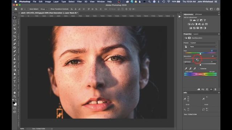Open the Filter menu
The height and width of the screenshot is (130, 232).
[x=79, y=1]
